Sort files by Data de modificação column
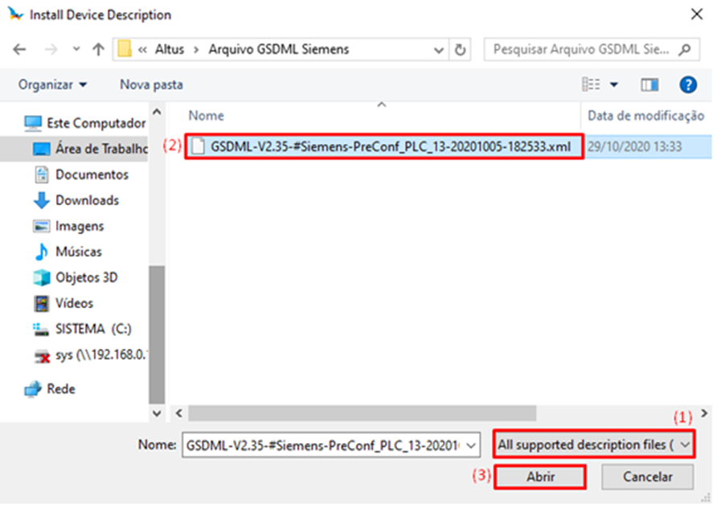 [x=645, y=116]
